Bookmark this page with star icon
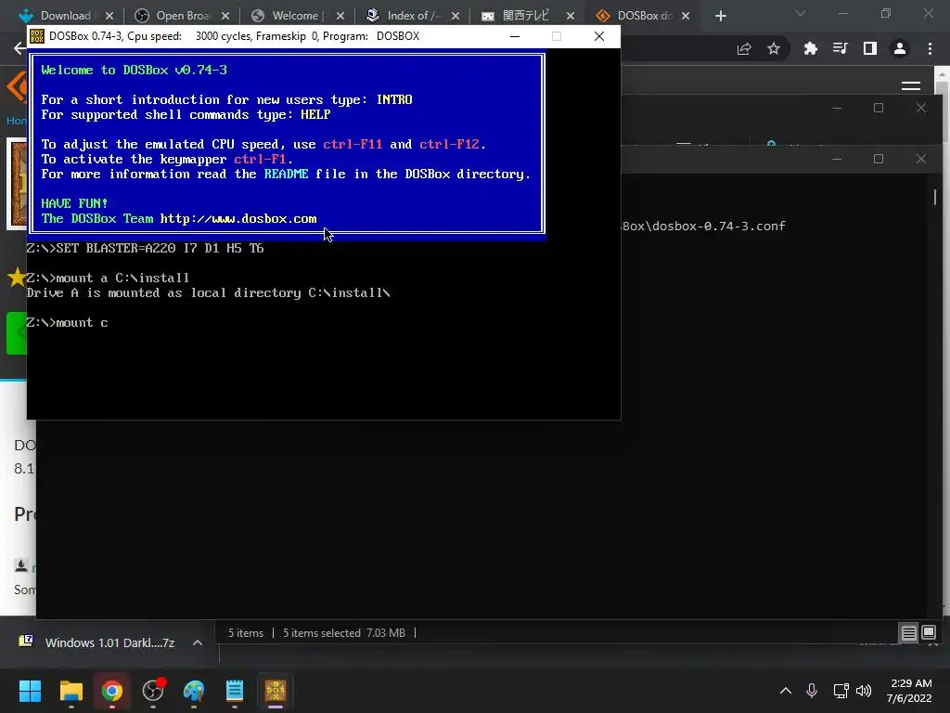The height and width of the screenshot is (713, 950). pos(774,48)
